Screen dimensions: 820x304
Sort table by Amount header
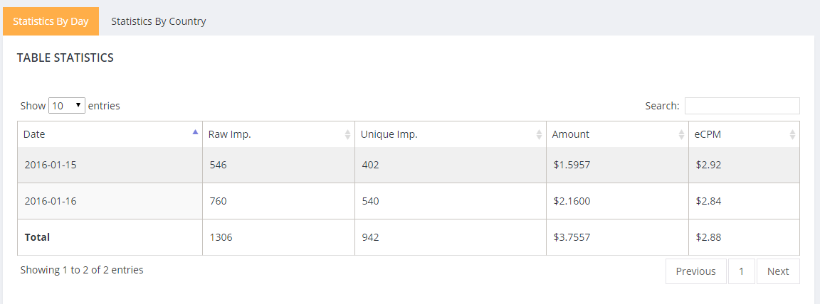pos(571,134)
